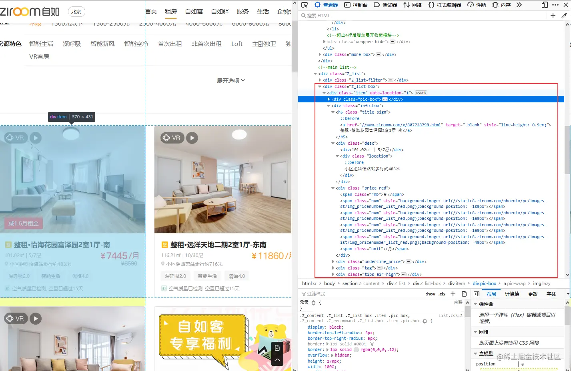Expand the tips air-high div node
The height and width of the screenshot is (371, 571).
tap(333, 274)
